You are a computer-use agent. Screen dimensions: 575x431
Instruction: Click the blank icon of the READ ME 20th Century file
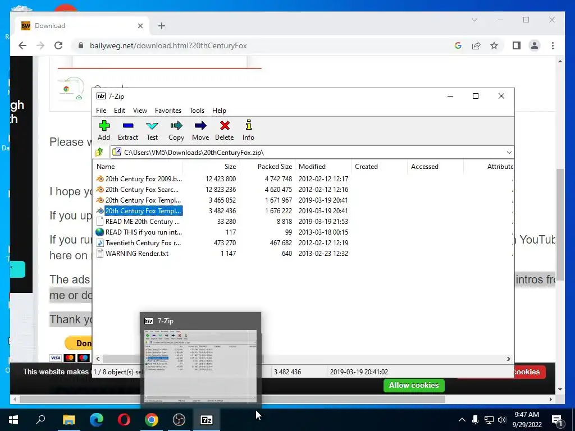pos(100,221)
